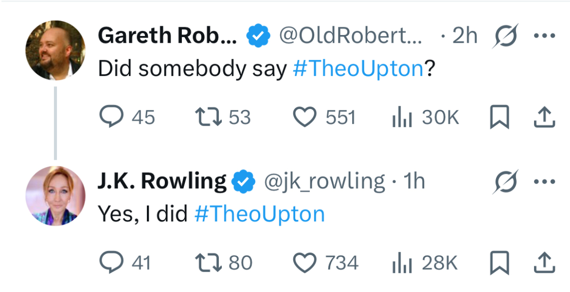Open Grok icon on Gareth's tweet
Image resolution: width=570 pixels, height=292 pixels.
click(x=505, y=36)
